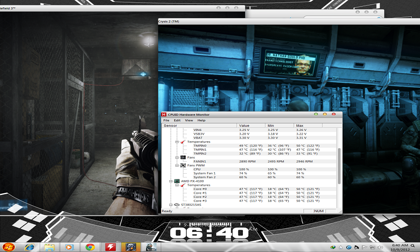Click the Min column header
This screenshot has height=252, width=420.
pyautogui.click(x=280, y=126)
